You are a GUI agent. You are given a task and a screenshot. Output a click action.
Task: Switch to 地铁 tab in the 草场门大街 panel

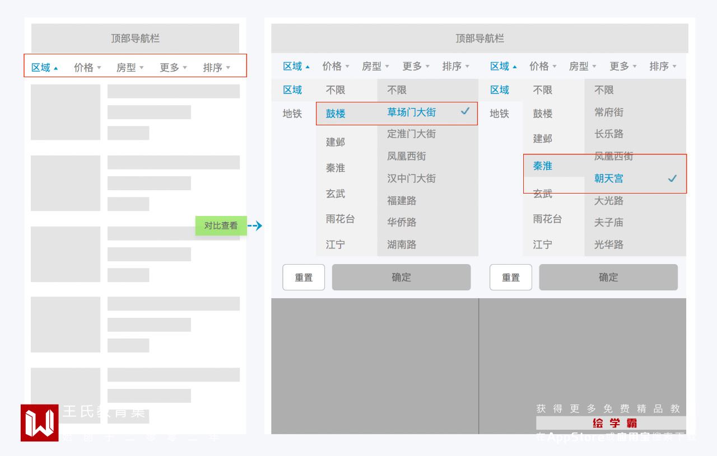[292, 114]
